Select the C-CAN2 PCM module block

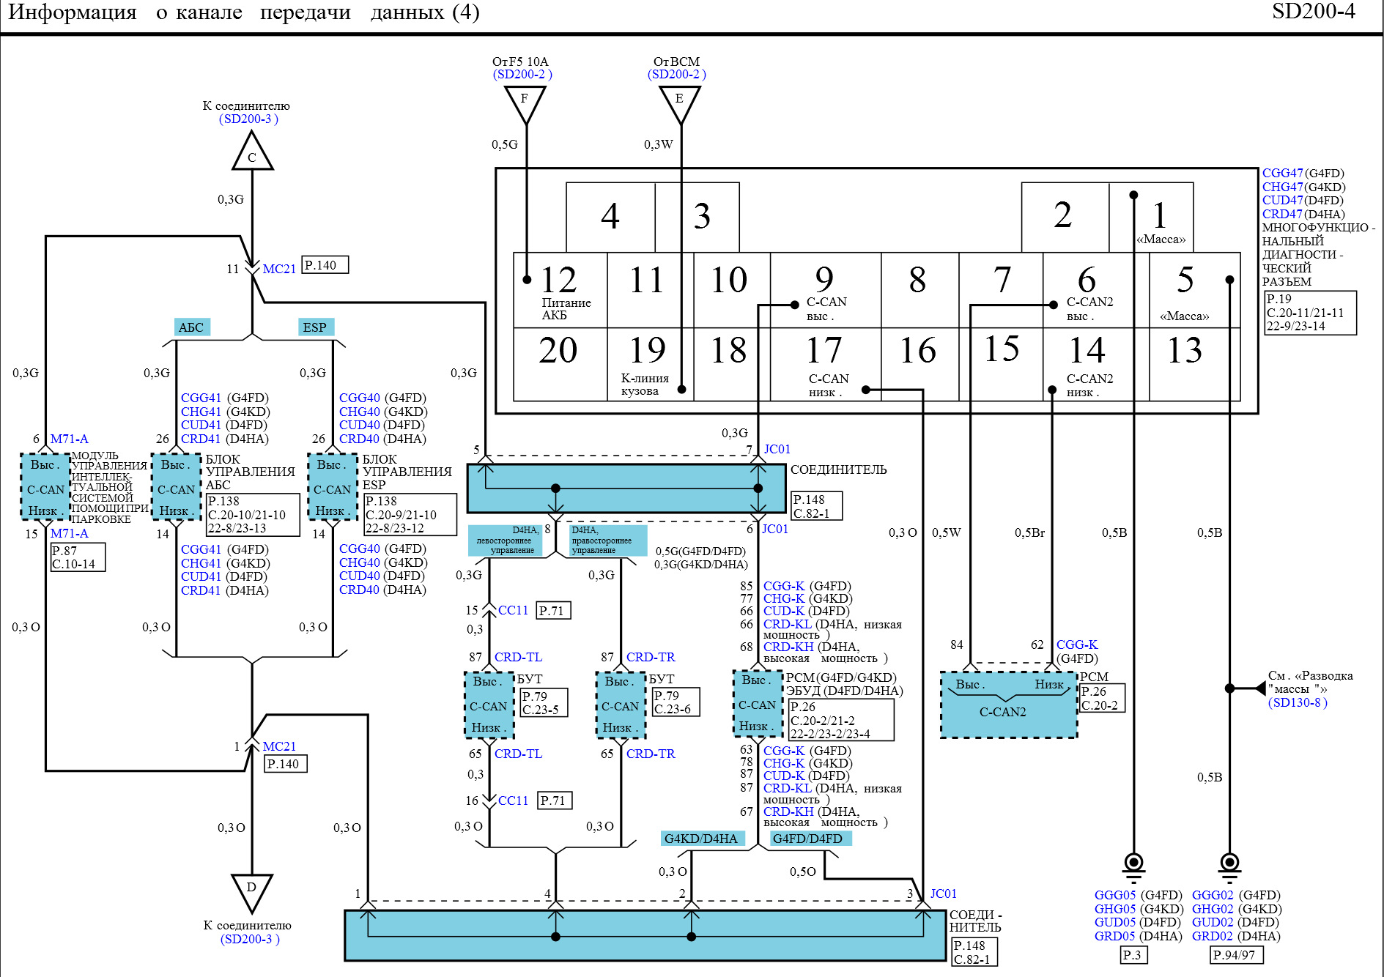(x=1009, y=705)
